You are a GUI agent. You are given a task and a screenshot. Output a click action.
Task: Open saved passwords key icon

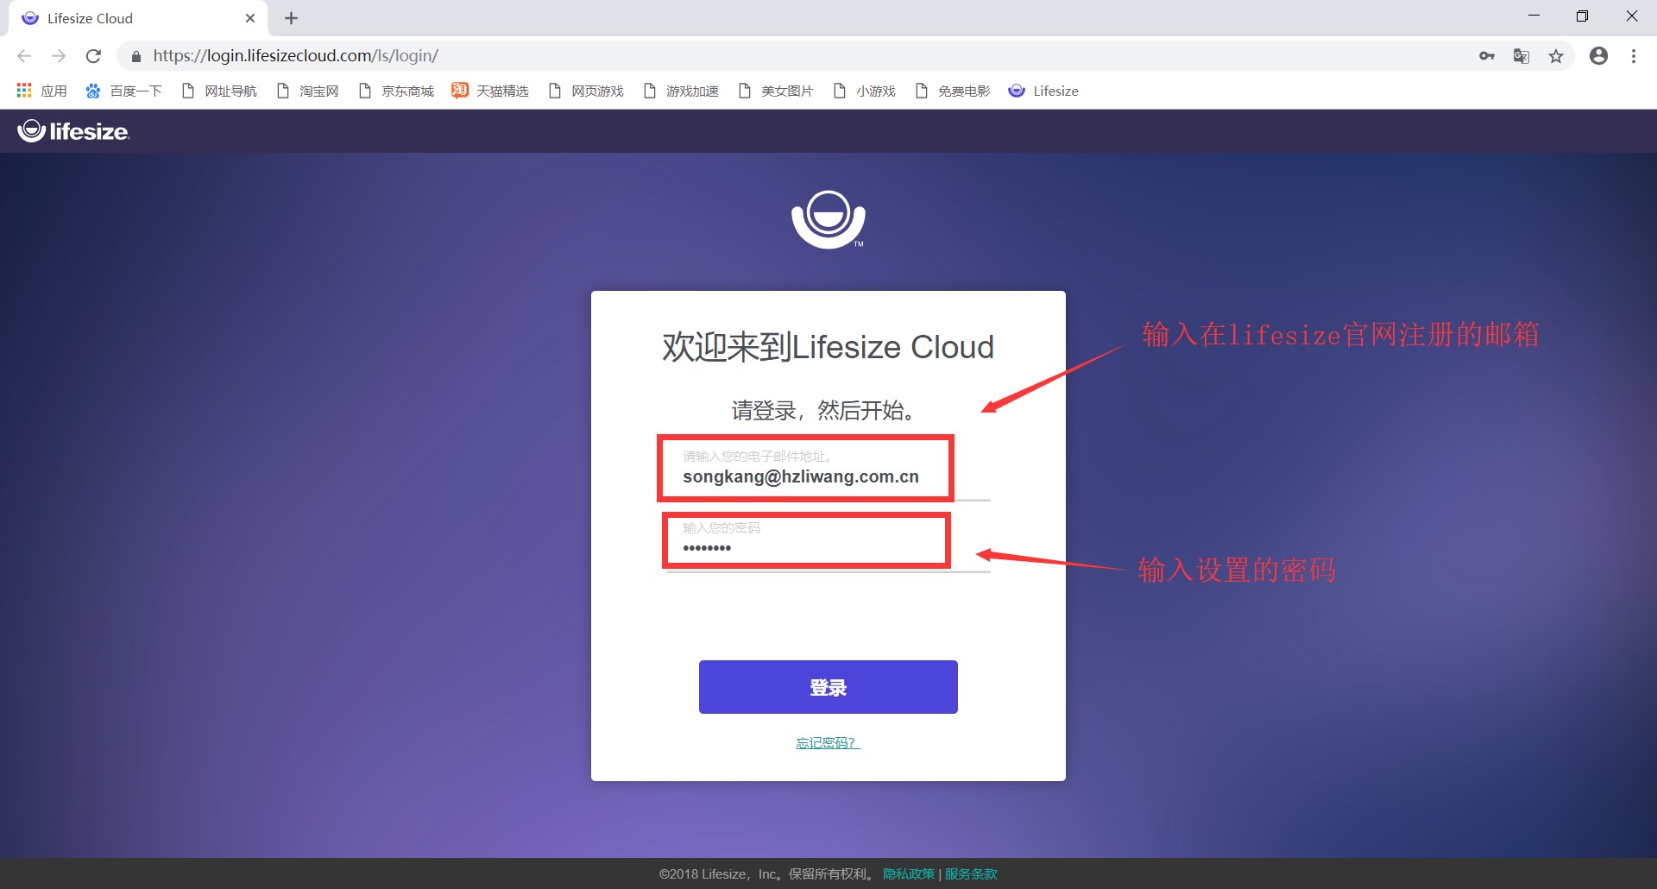(1487, 56)
